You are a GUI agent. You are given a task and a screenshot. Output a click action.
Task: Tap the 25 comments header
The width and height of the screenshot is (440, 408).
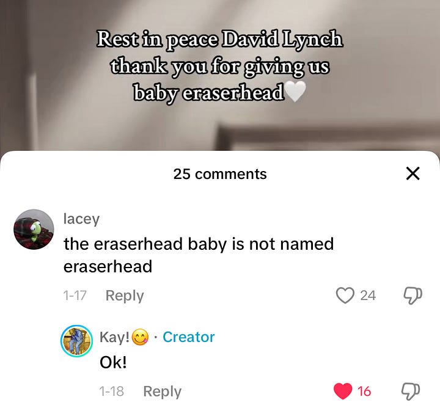tap(220, 174)
